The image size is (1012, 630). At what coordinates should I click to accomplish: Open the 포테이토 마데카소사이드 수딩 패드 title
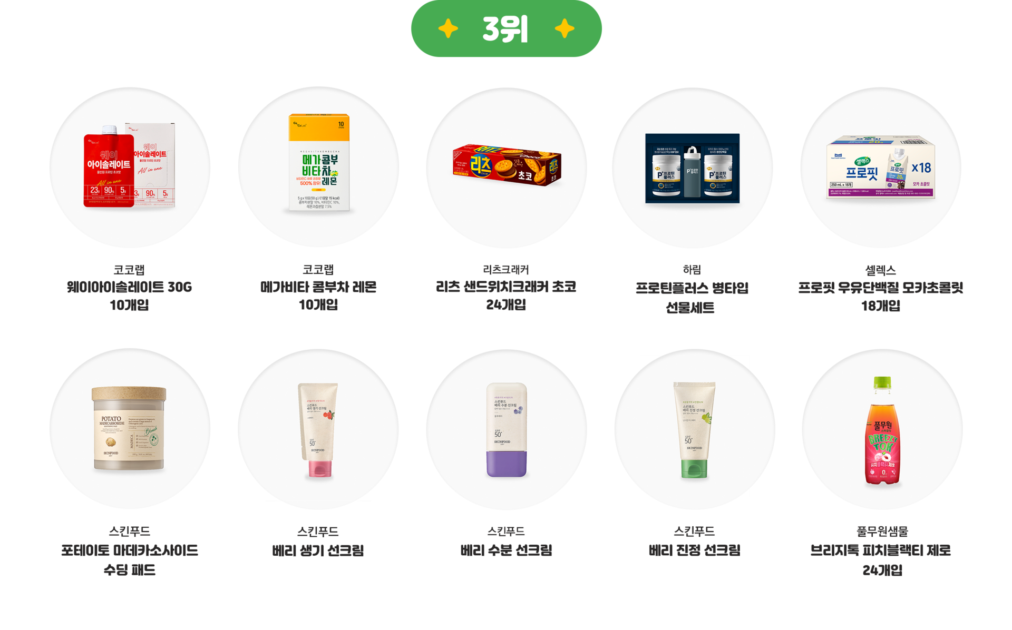pyautogui.click(x=130, y=560)
